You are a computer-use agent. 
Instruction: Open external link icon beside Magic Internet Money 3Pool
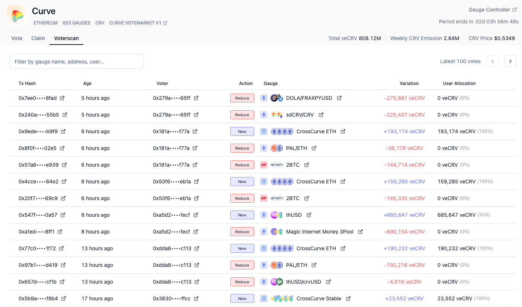pyautogui.click(x=361, y=232)
